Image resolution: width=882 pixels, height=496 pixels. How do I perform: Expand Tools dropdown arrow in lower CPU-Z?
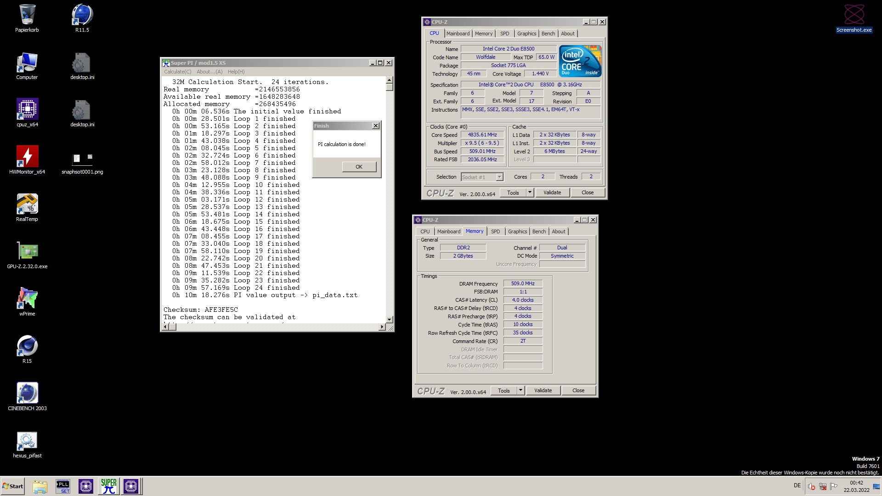tap(520, 391)
